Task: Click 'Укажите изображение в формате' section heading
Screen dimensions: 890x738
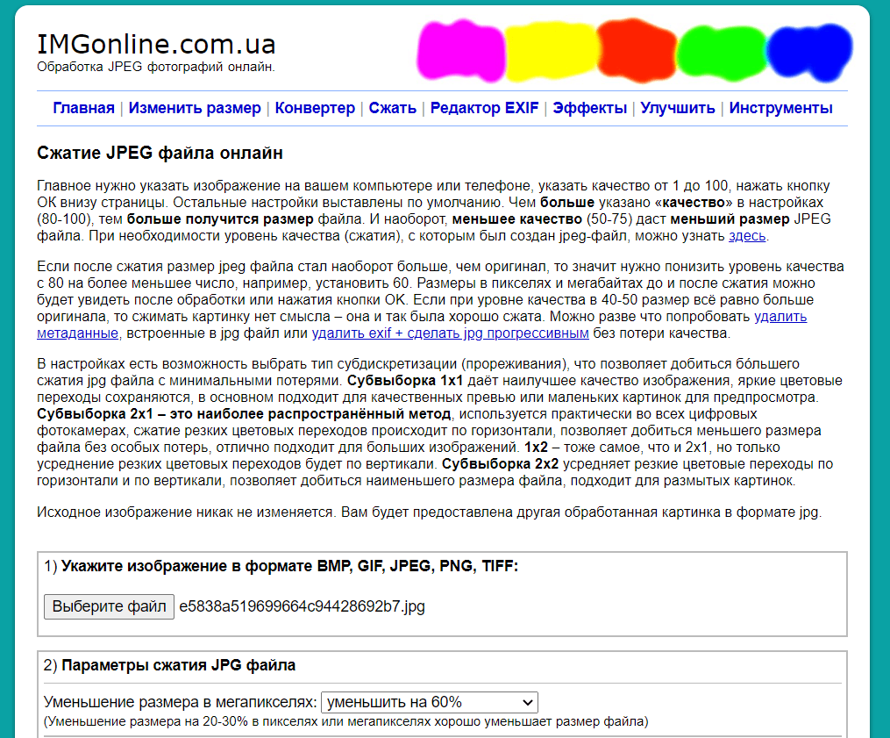Action: tap(289, 566)
